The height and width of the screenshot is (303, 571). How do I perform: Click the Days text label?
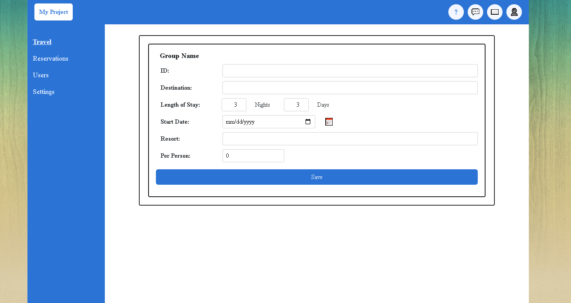pos(323,105)
